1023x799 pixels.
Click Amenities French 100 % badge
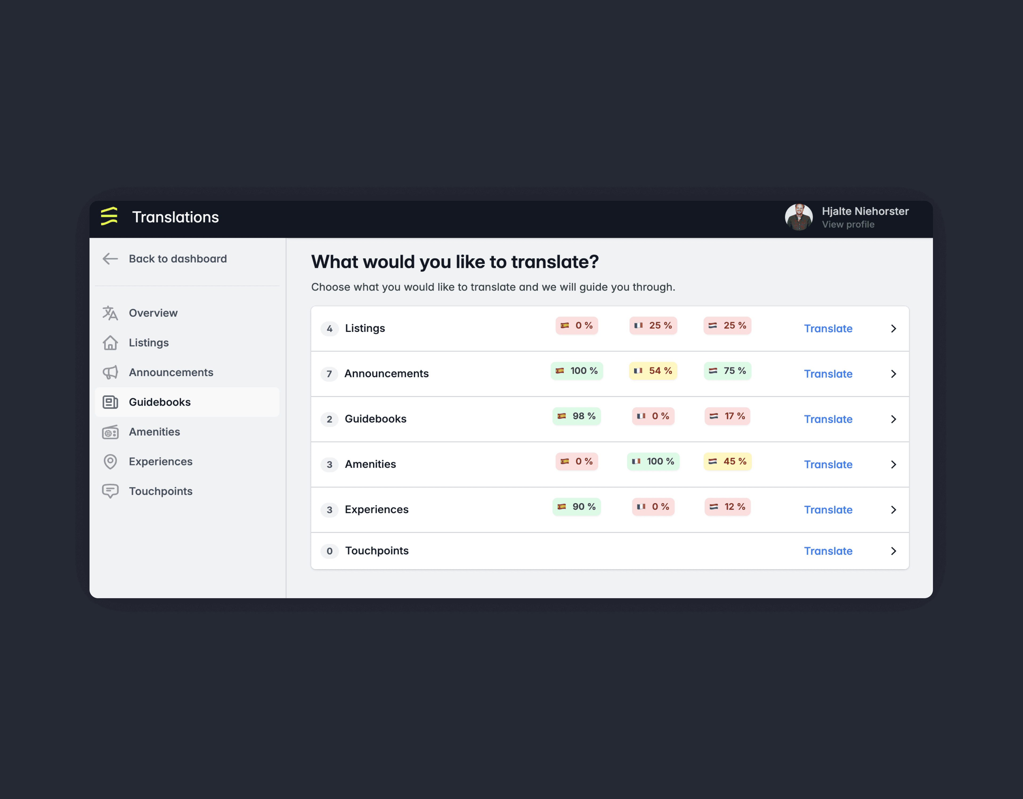tap(653, 461)
